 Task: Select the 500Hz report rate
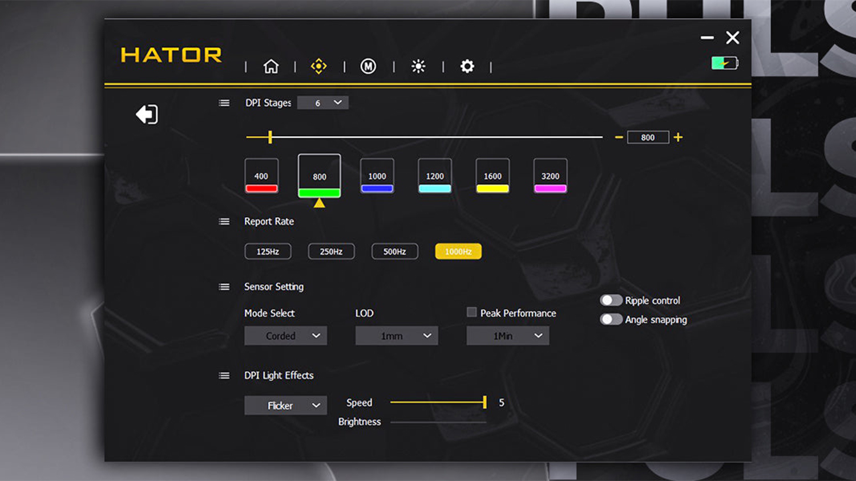pyautogui.click(x=395, y=251)
